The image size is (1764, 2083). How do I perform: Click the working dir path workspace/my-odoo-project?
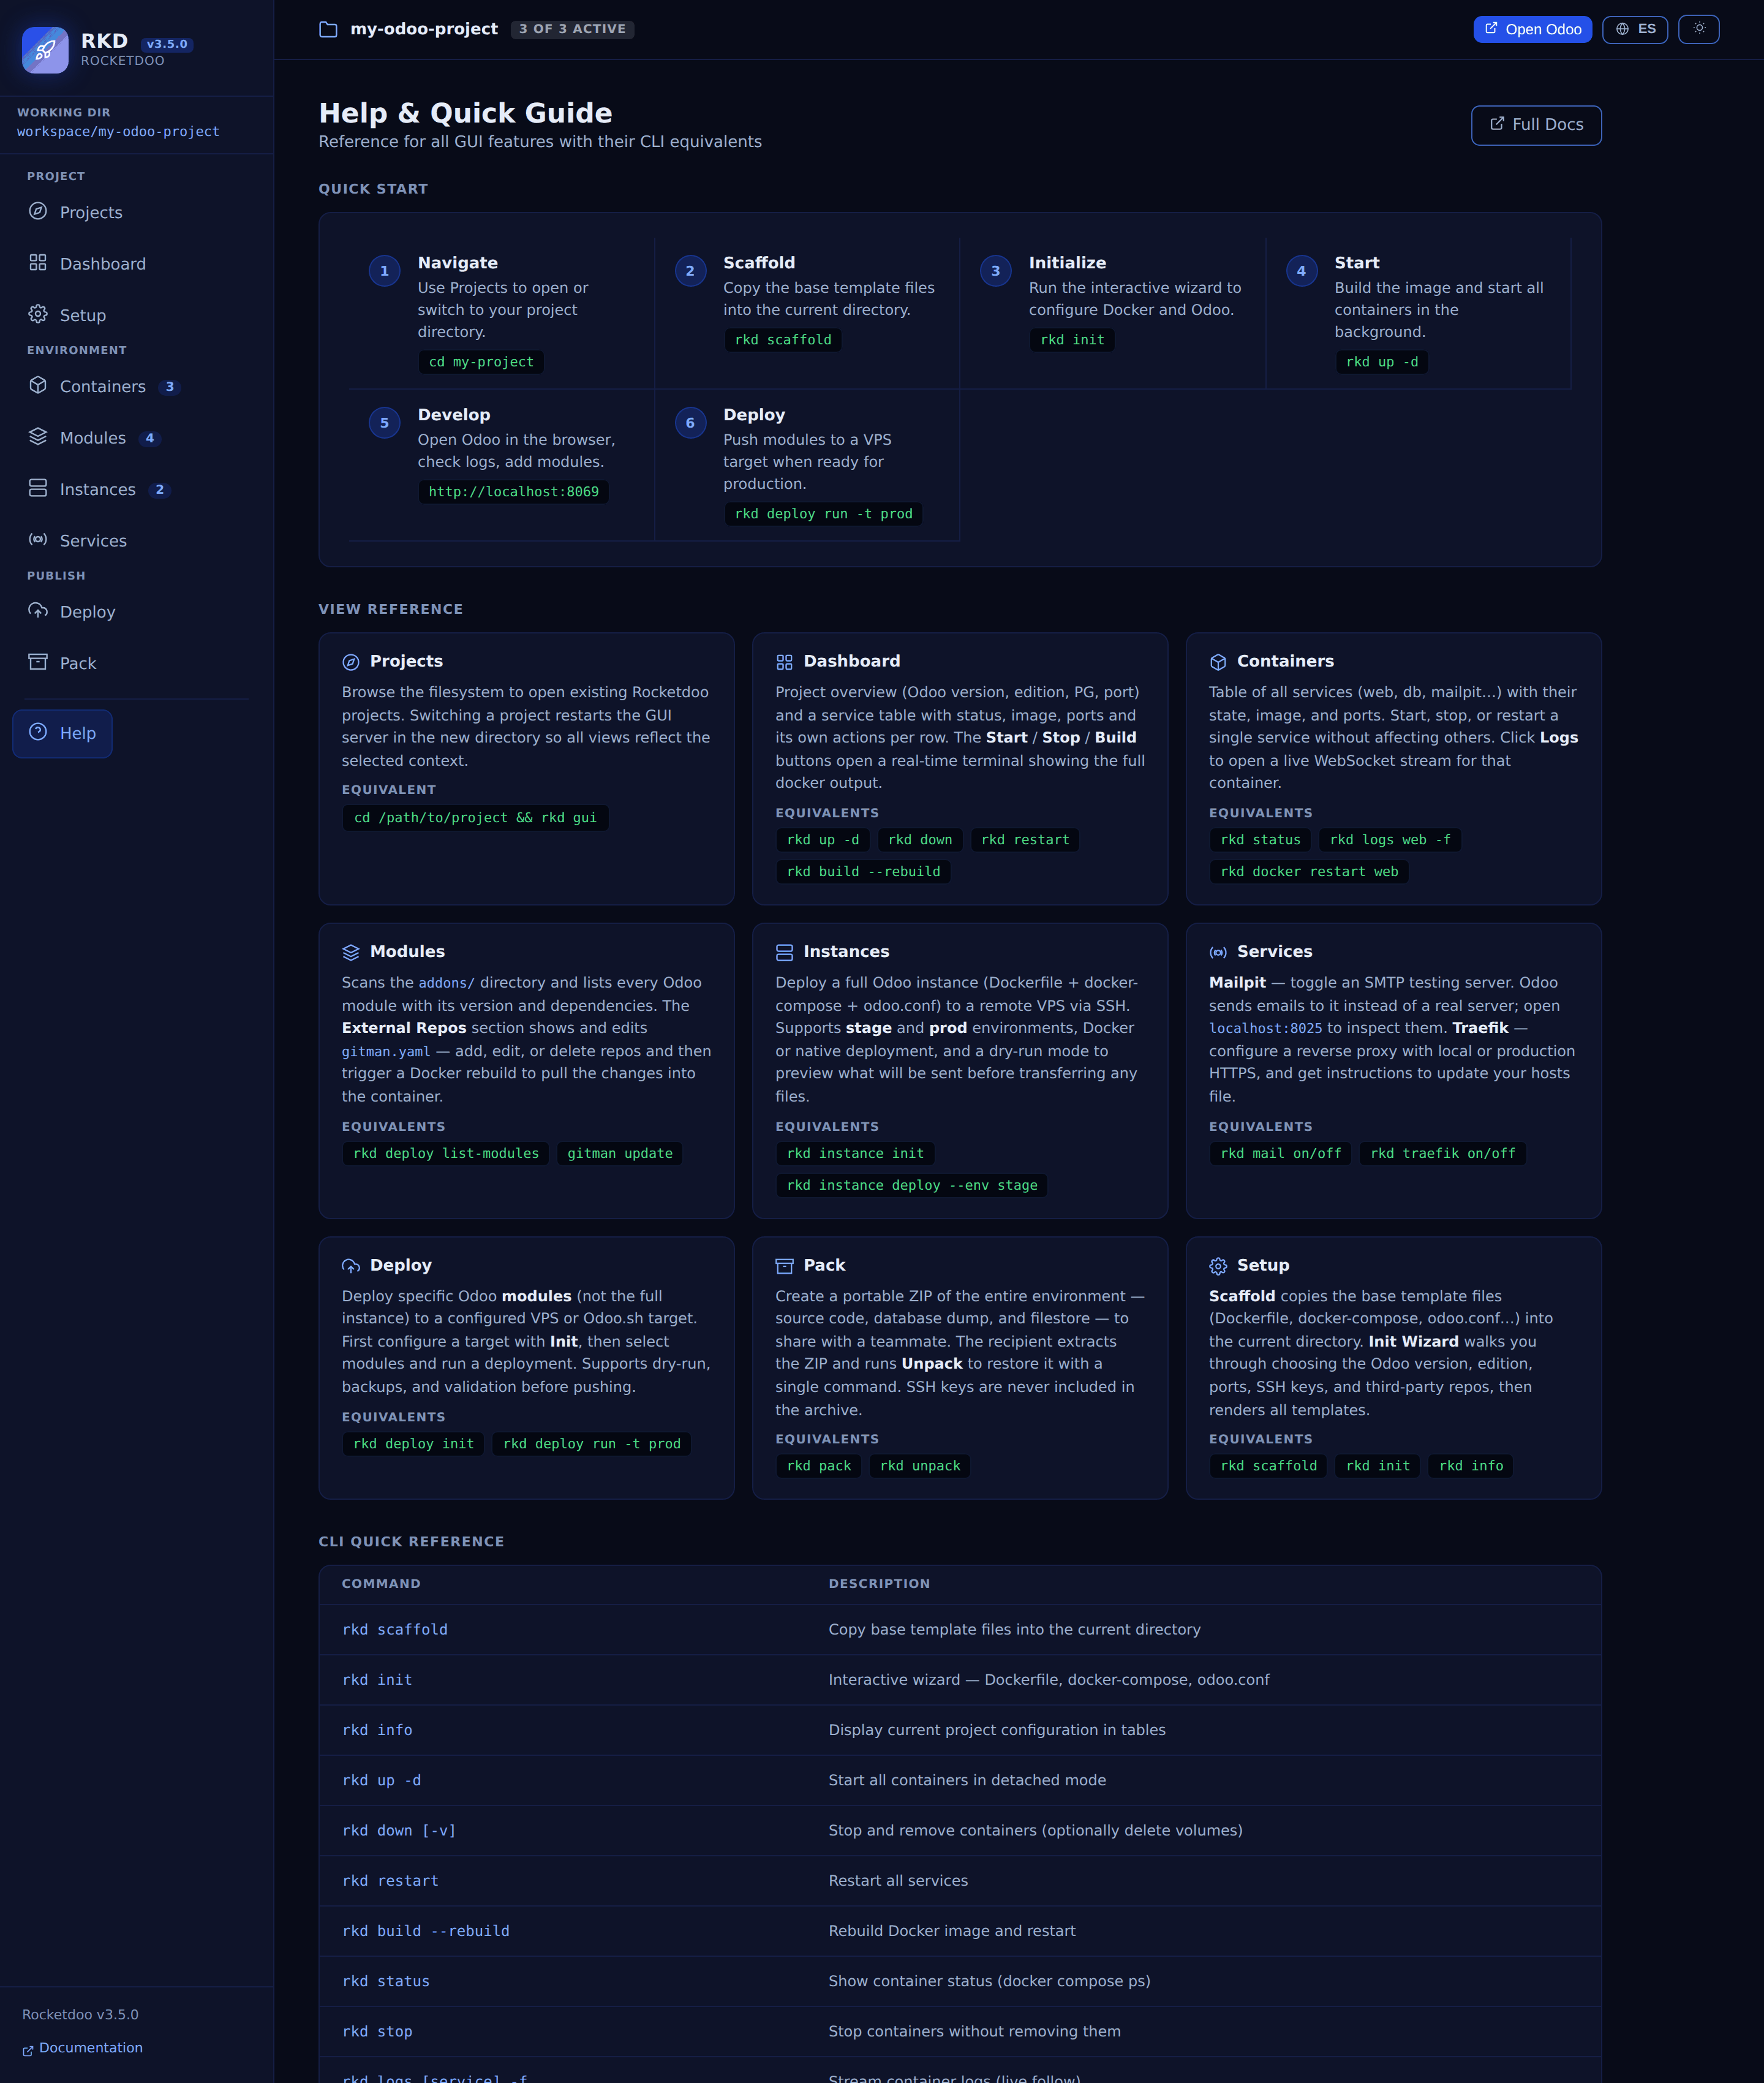[x=118, y=132]
